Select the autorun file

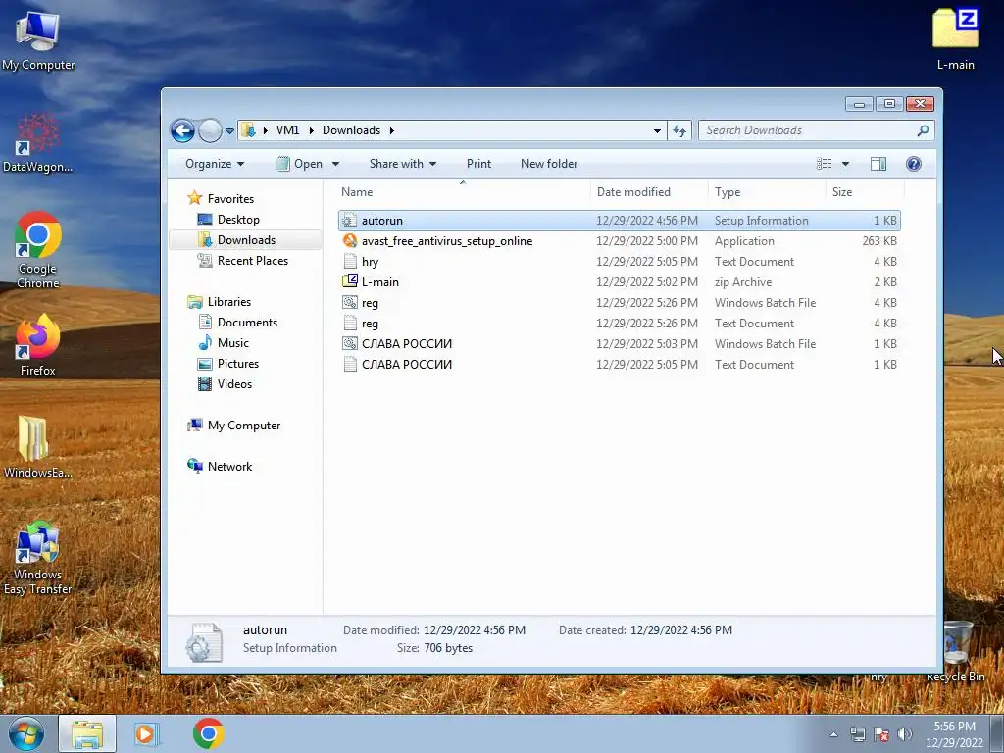tap(620, 221)
